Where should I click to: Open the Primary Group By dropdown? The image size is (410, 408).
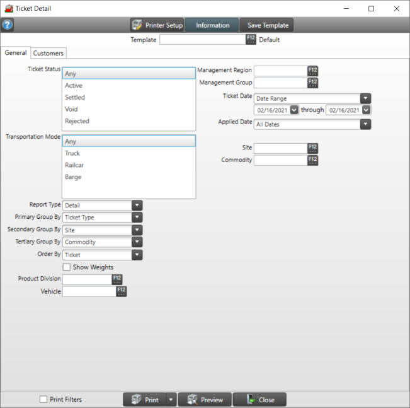point(137,218)
